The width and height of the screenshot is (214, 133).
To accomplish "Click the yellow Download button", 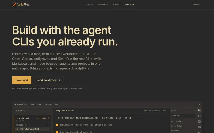I will click(x=22, y=80).
